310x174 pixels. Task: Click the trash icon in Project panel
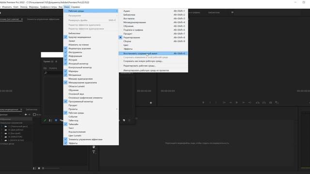129,120
